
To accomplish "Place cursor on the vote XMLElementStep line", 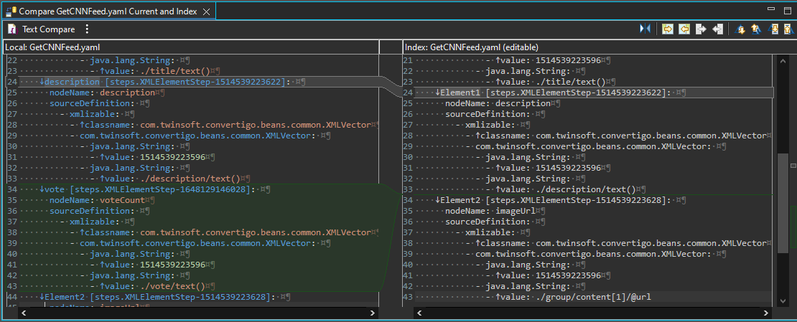I will click(x=144, y=189).
